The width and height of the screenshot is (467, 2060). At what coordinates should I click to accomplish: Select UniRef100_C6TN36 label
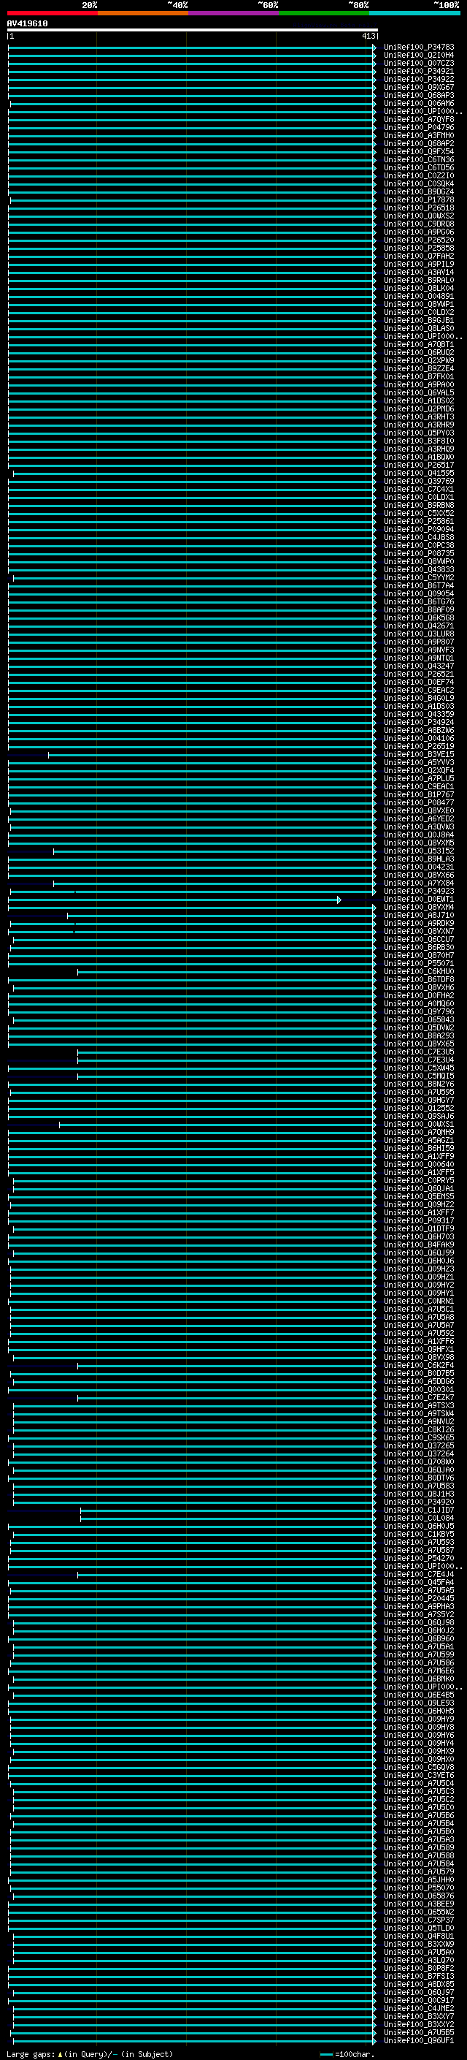pos(419,159)
